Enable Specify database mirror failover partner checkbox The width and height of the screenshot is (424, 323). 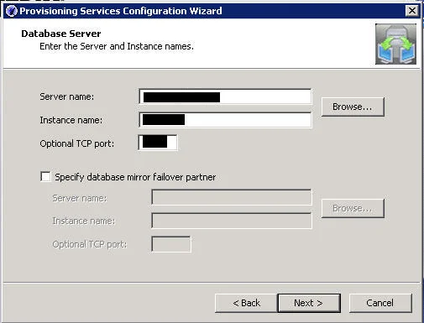pos(45,177)
